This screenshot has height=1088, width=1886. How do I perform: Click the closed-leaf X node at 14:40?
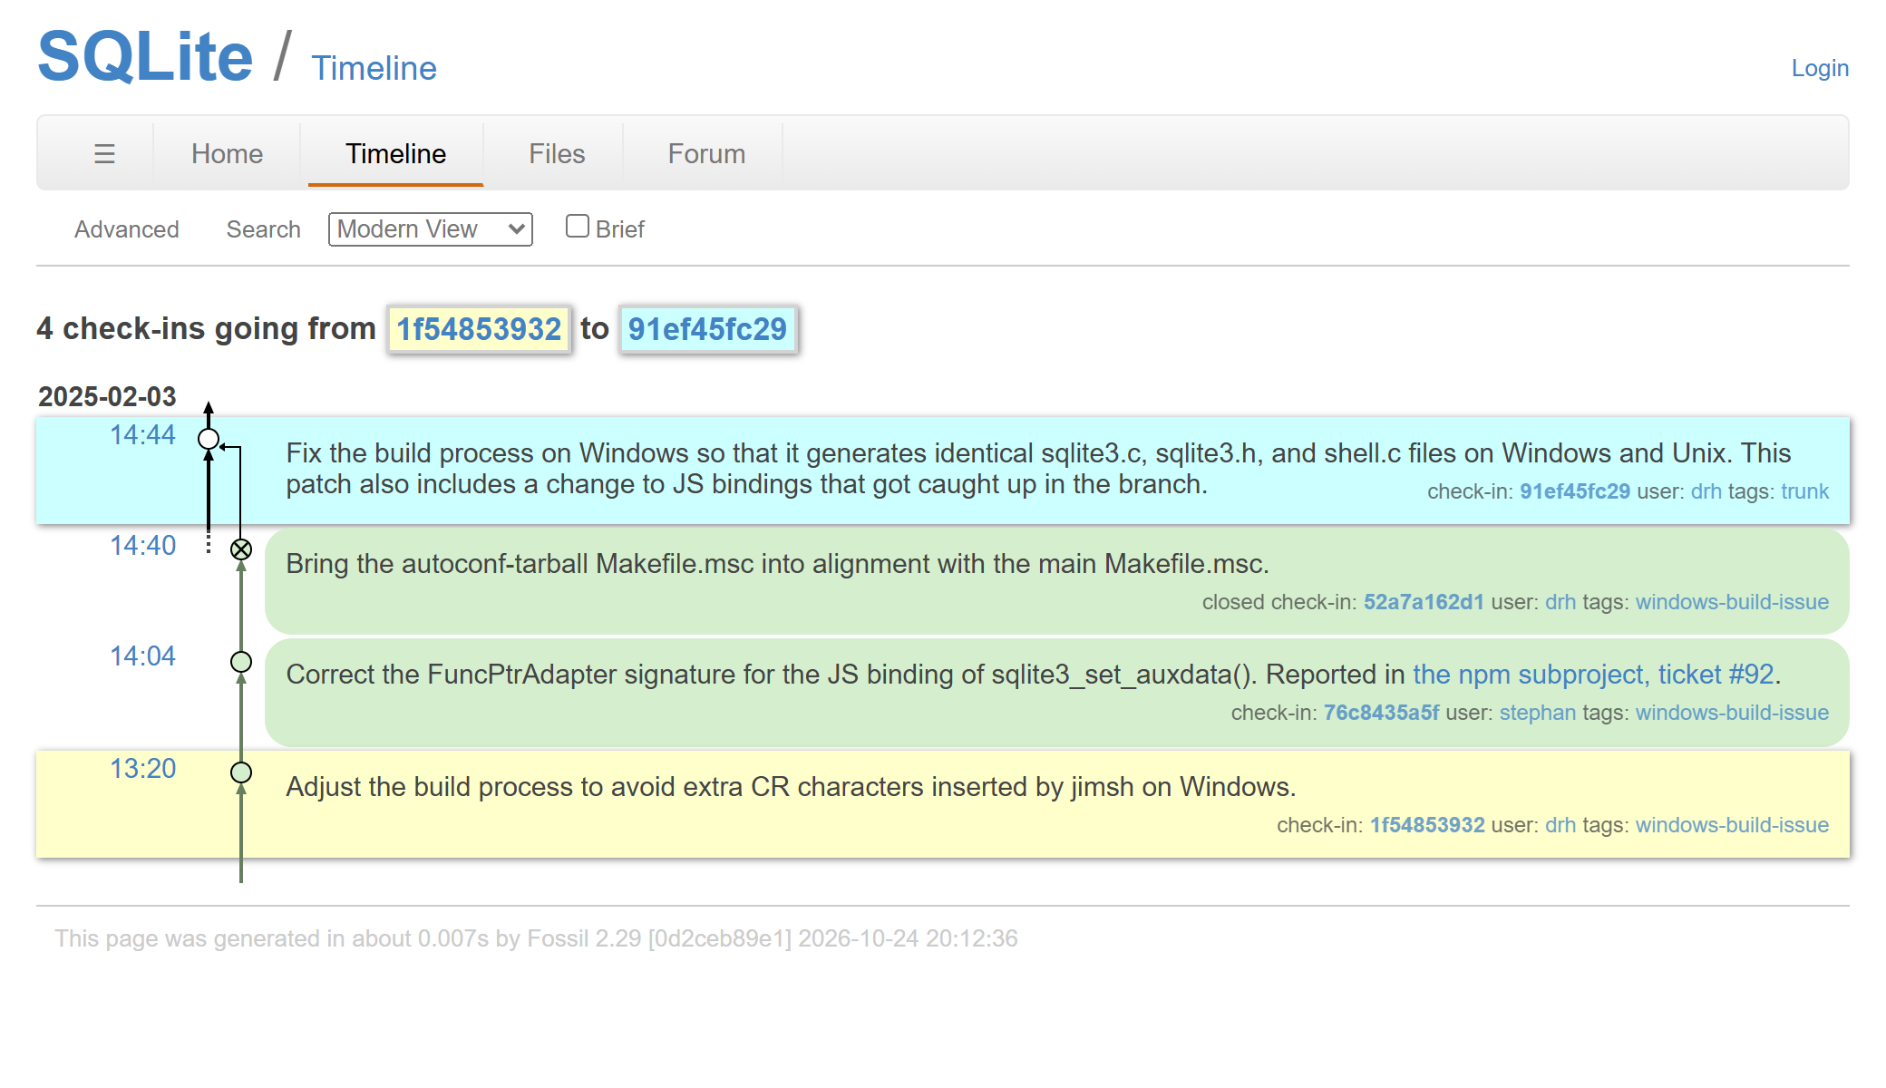(241, 549)
